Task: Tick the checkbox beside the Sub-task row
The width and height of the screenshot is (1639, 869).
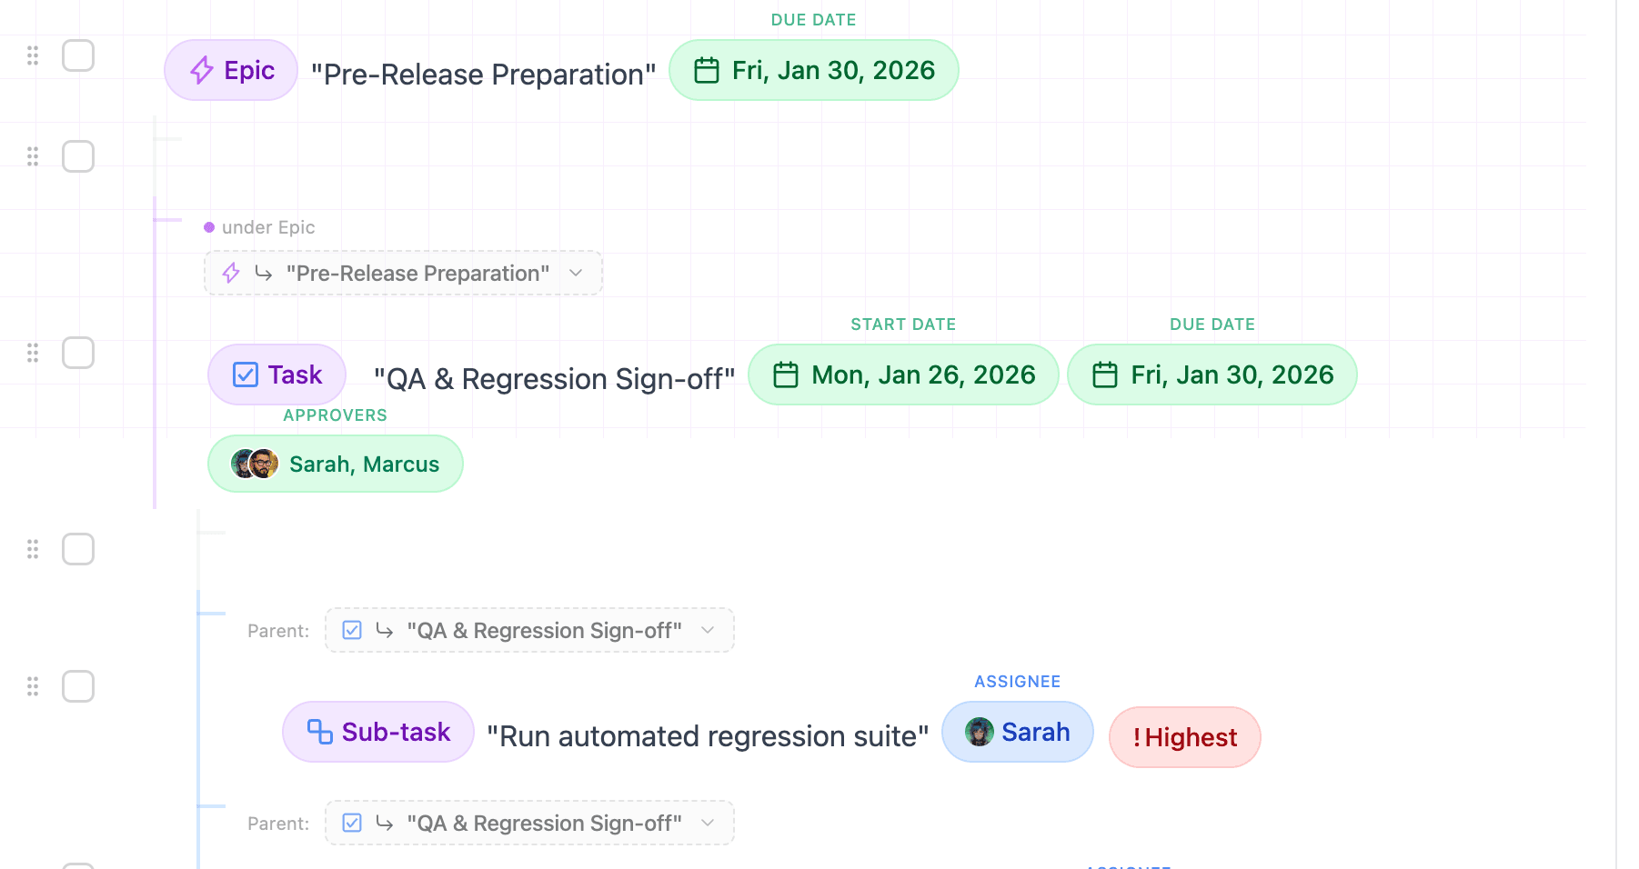Action: pyautogui.click(x=78, y=687)
